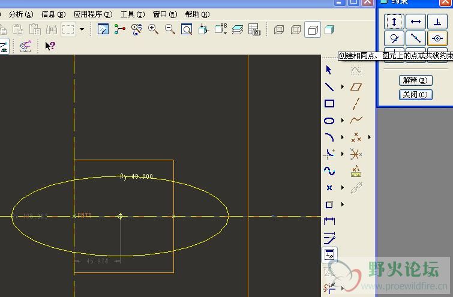The width and height of the screenshot is (453, 297).
Task: Choose the Ellipse sketcher tool
Action: point(329,121)
